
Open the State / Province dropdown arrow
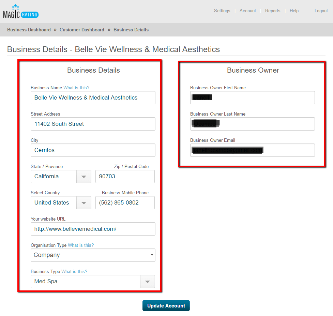(x=84, y=177)
